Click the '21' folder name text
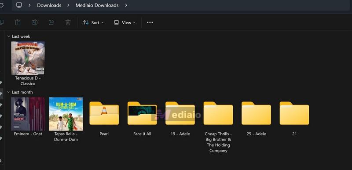The image size is (352, 170). coord(294,134)
